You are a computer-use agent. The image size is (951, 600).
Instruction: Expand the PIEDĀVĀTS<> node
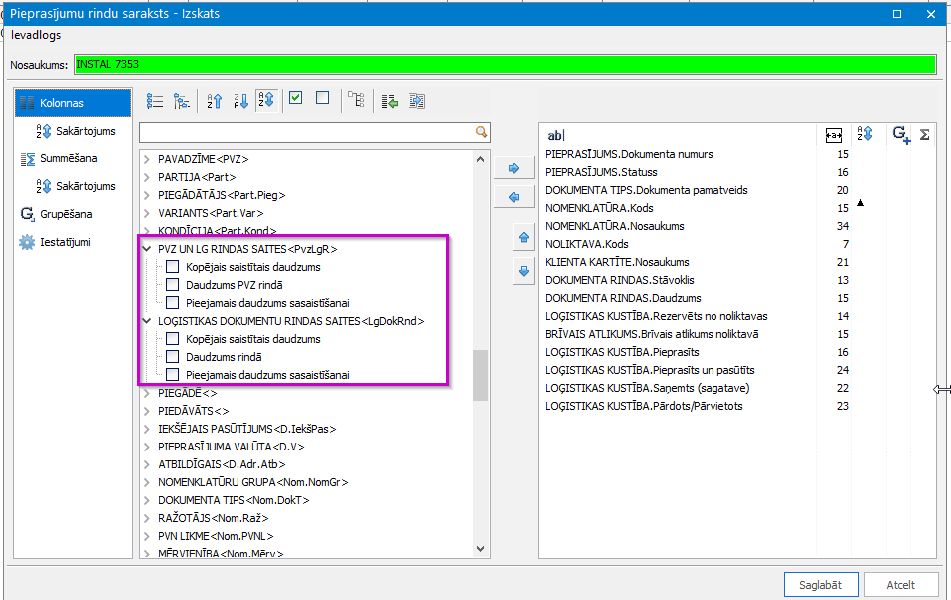(146, 411)
